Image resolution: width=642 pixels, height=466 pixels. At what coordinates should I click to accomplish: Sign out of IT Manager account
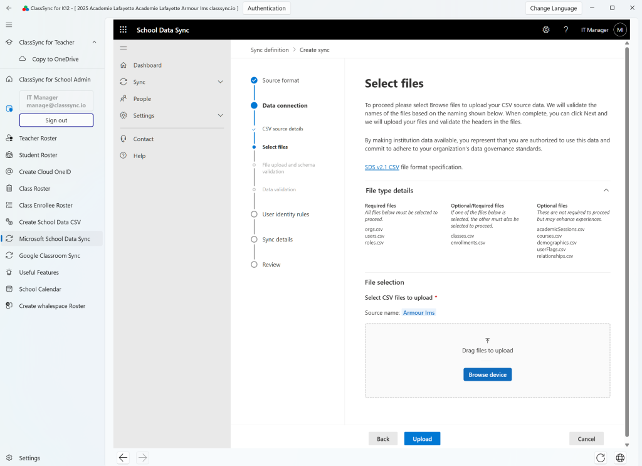(56, 120)
